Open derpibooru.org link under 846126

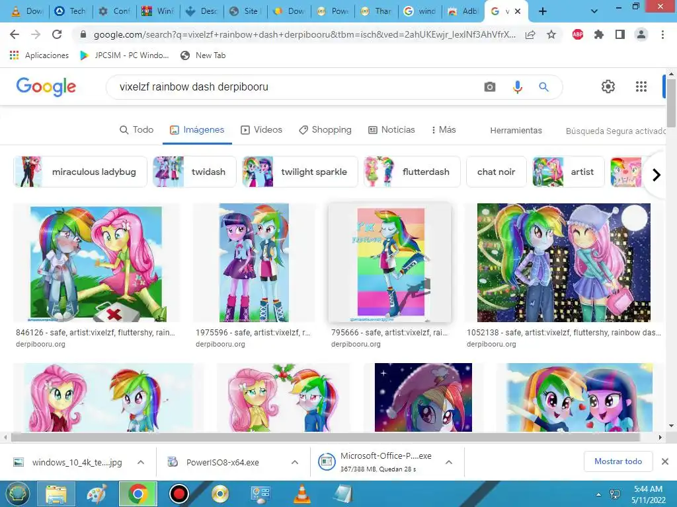point(40,344)
